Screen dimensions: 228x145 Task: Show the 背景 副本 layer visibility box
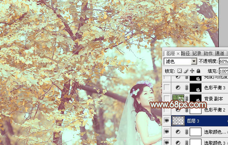[167, 99]
